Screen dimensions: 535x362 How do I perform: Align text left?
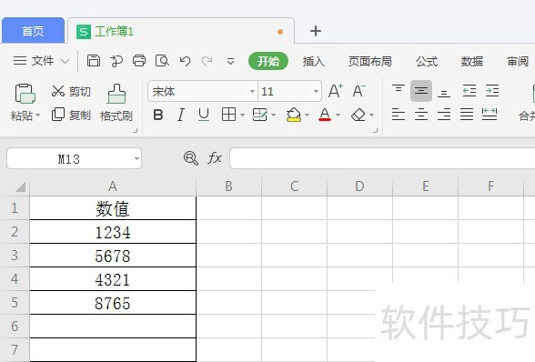(399, 115)
